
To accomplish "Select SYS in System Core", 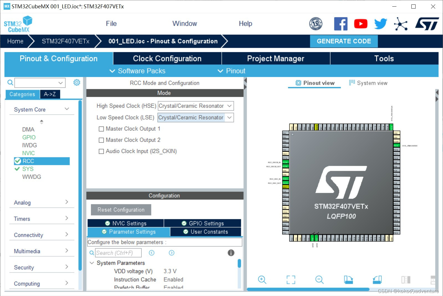I will point(28,169).
